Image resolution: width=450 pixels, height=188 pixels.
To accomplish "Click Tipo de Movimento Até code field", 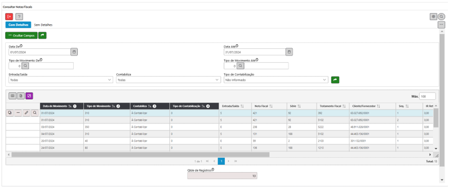I will pos(230,66).
